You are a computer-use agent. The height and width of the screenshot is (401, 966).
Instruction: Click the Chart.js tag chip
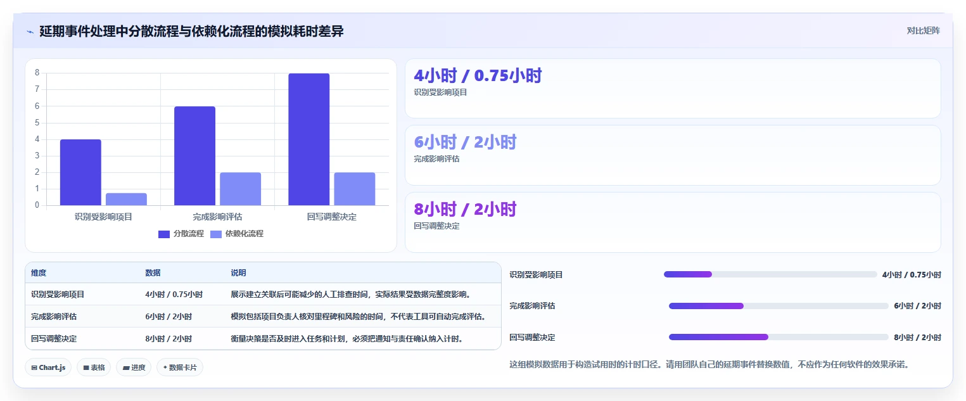[48, 367]
